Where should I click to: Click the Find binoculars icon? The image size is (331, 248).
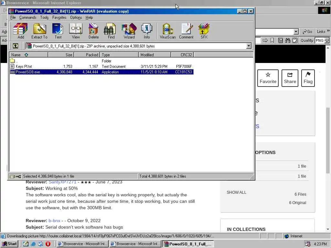[111, 31]
